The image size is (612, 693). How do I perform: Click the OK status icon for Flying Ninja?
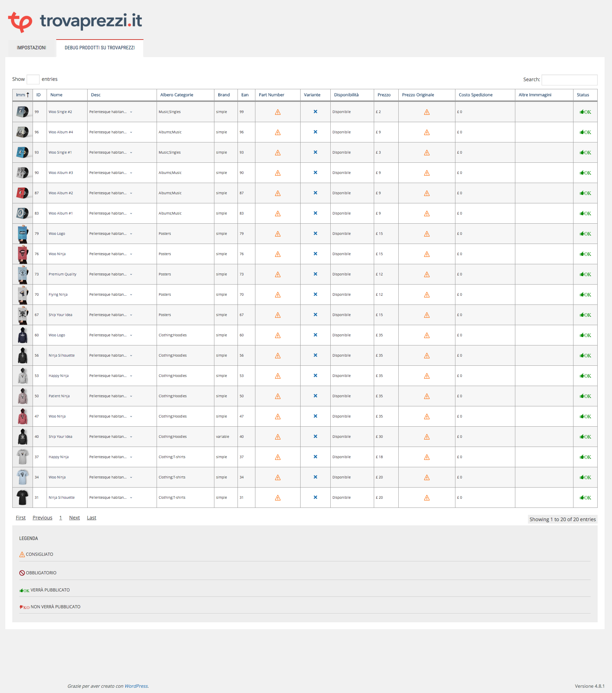coord(585,295)
